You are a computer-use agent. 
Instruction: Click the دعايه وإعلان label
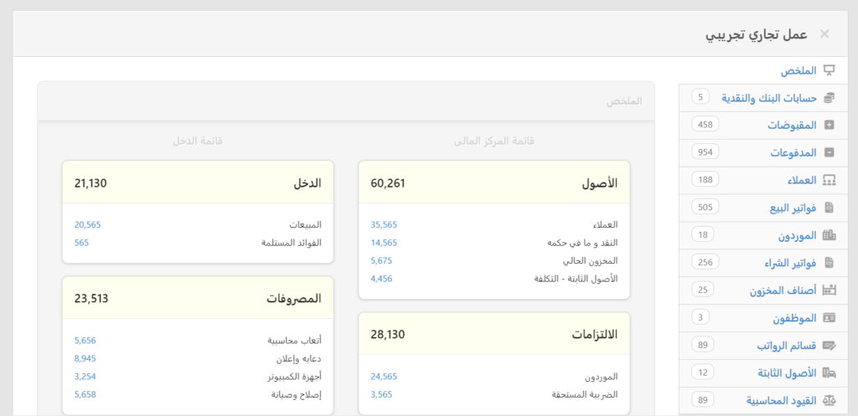(x=299, y=358)
